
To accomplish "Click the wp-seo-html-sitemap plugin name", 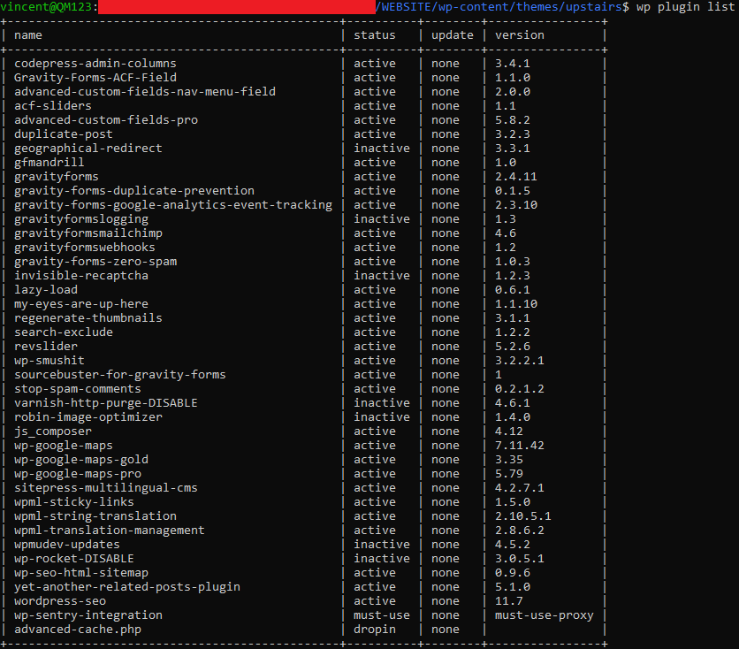I will pyautogui.click(x=81, y=573).
